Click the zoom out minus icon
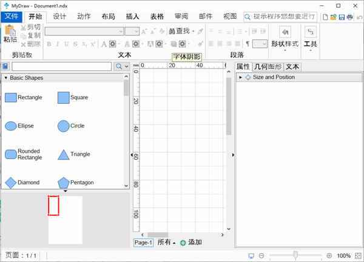This screenshot has height=262, width=364. click(261, 256)
